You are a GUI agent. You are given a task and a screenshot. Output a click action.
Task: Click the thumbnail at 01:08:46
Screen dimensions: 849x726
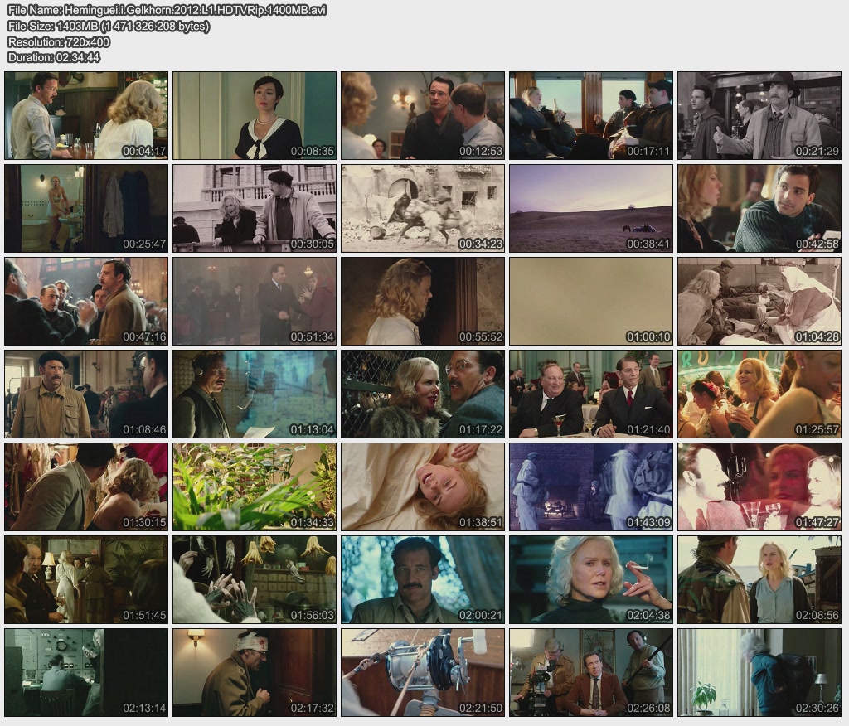pos(86,394)
